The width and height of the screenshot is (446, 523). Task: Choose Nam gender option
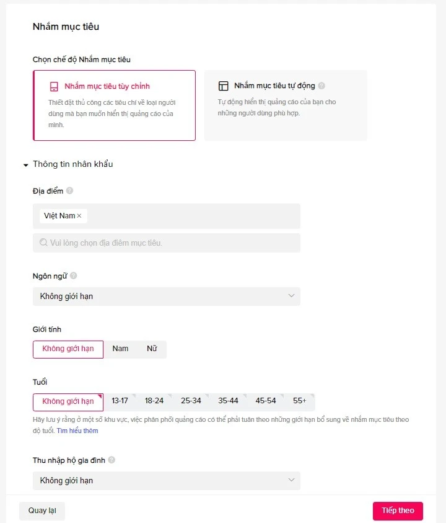(120, 349)
